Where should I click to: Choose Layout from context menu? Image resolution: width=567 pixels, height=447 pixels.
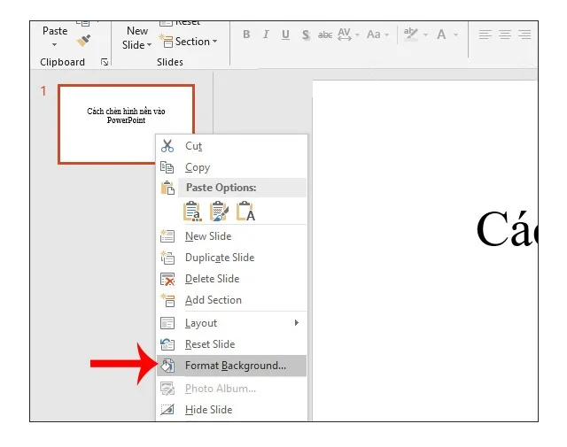[232, 323]
